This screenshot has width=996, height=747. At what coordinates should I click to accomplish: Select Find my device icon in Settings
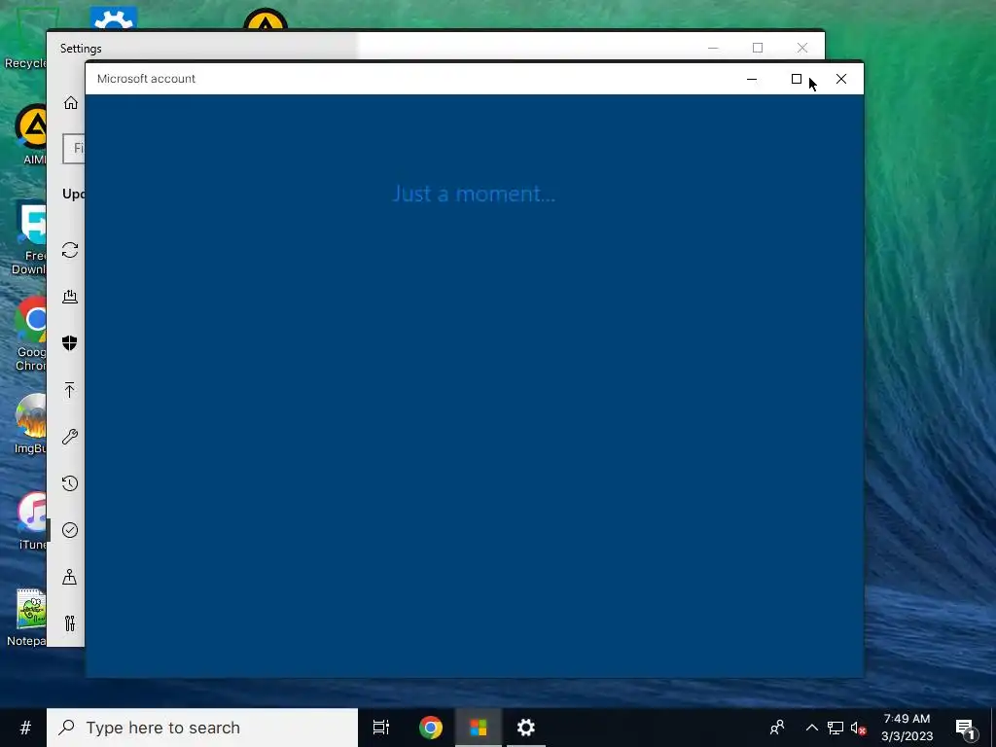click(70, 577)
